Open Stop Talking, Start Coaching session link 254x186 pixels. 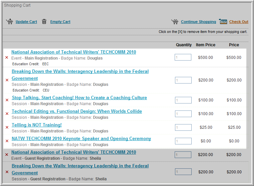pyautogui.click(x=79, y=98)
